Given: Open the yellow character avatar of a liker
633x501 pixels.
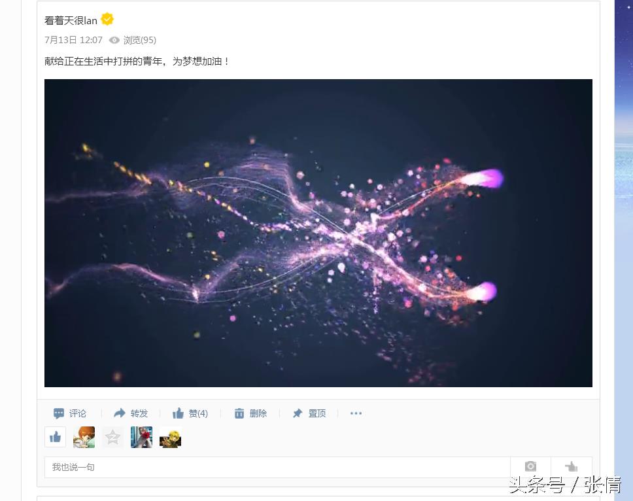Looking at the screenshot, I should click(171, 437).
